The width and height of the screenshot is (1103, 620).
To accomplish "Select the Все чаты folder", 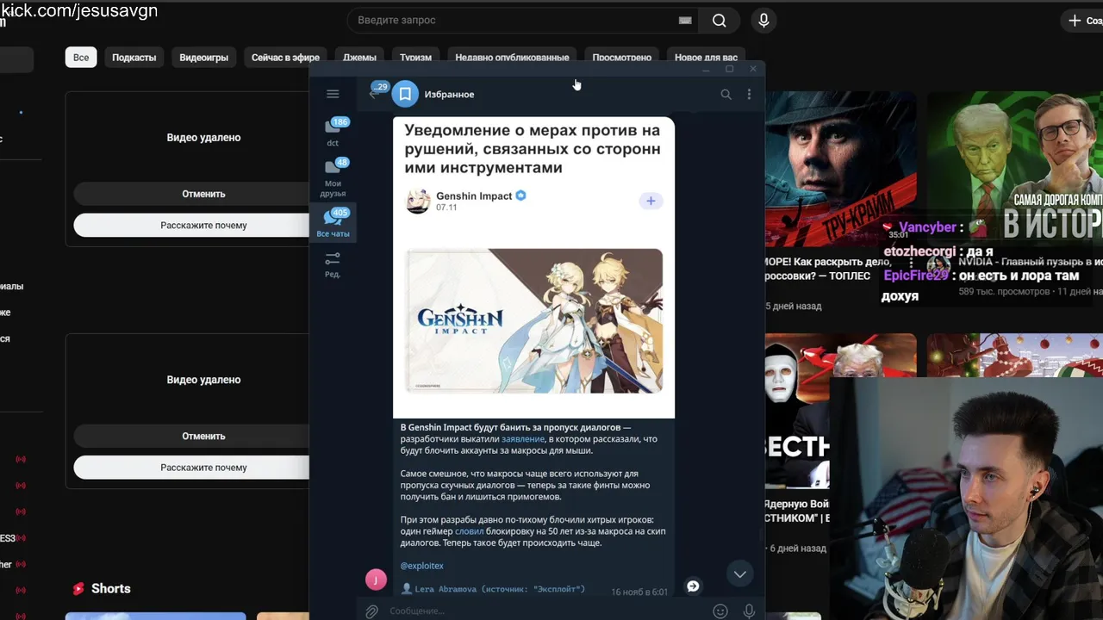I will 333,222.
